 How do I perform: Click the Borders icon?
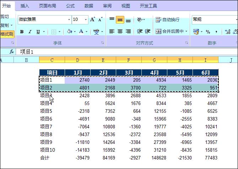point(54,32)
